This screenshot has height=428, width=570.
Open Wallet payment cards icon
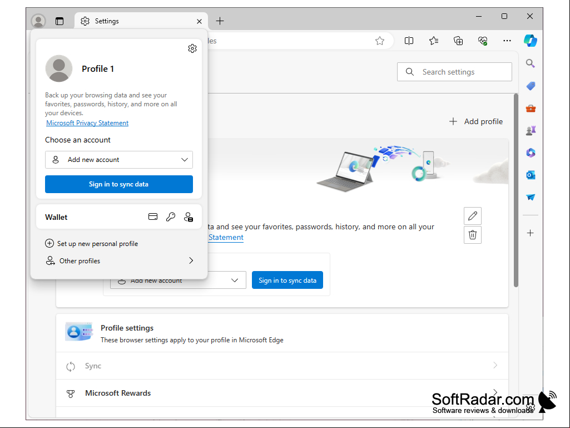pos(153,217)
